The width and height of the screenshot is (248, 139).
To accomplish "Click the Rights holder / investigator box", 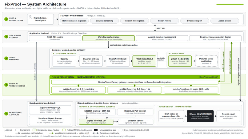I will [x=40, y=19].
